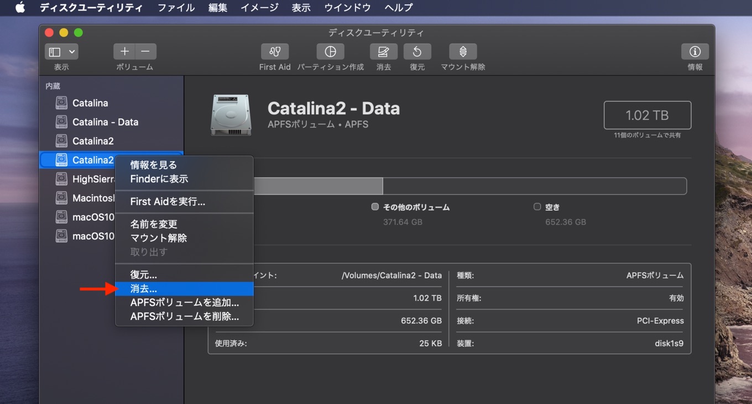Choose APFSボリュームを削除... from context menu
The height and width of the screenshot is (404, 752).
[184, 317]
